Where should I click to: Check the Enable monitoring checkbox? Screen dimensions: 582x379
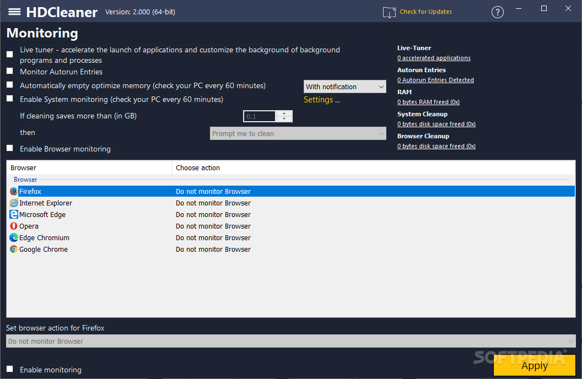click(10, 369)
